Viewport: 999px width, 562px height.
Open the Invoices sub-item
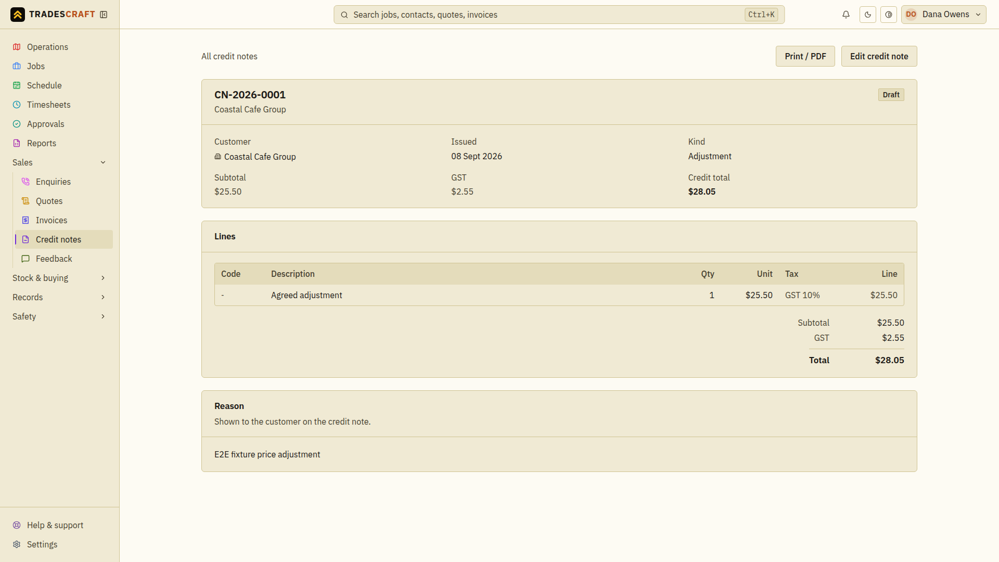click(64, 220)
